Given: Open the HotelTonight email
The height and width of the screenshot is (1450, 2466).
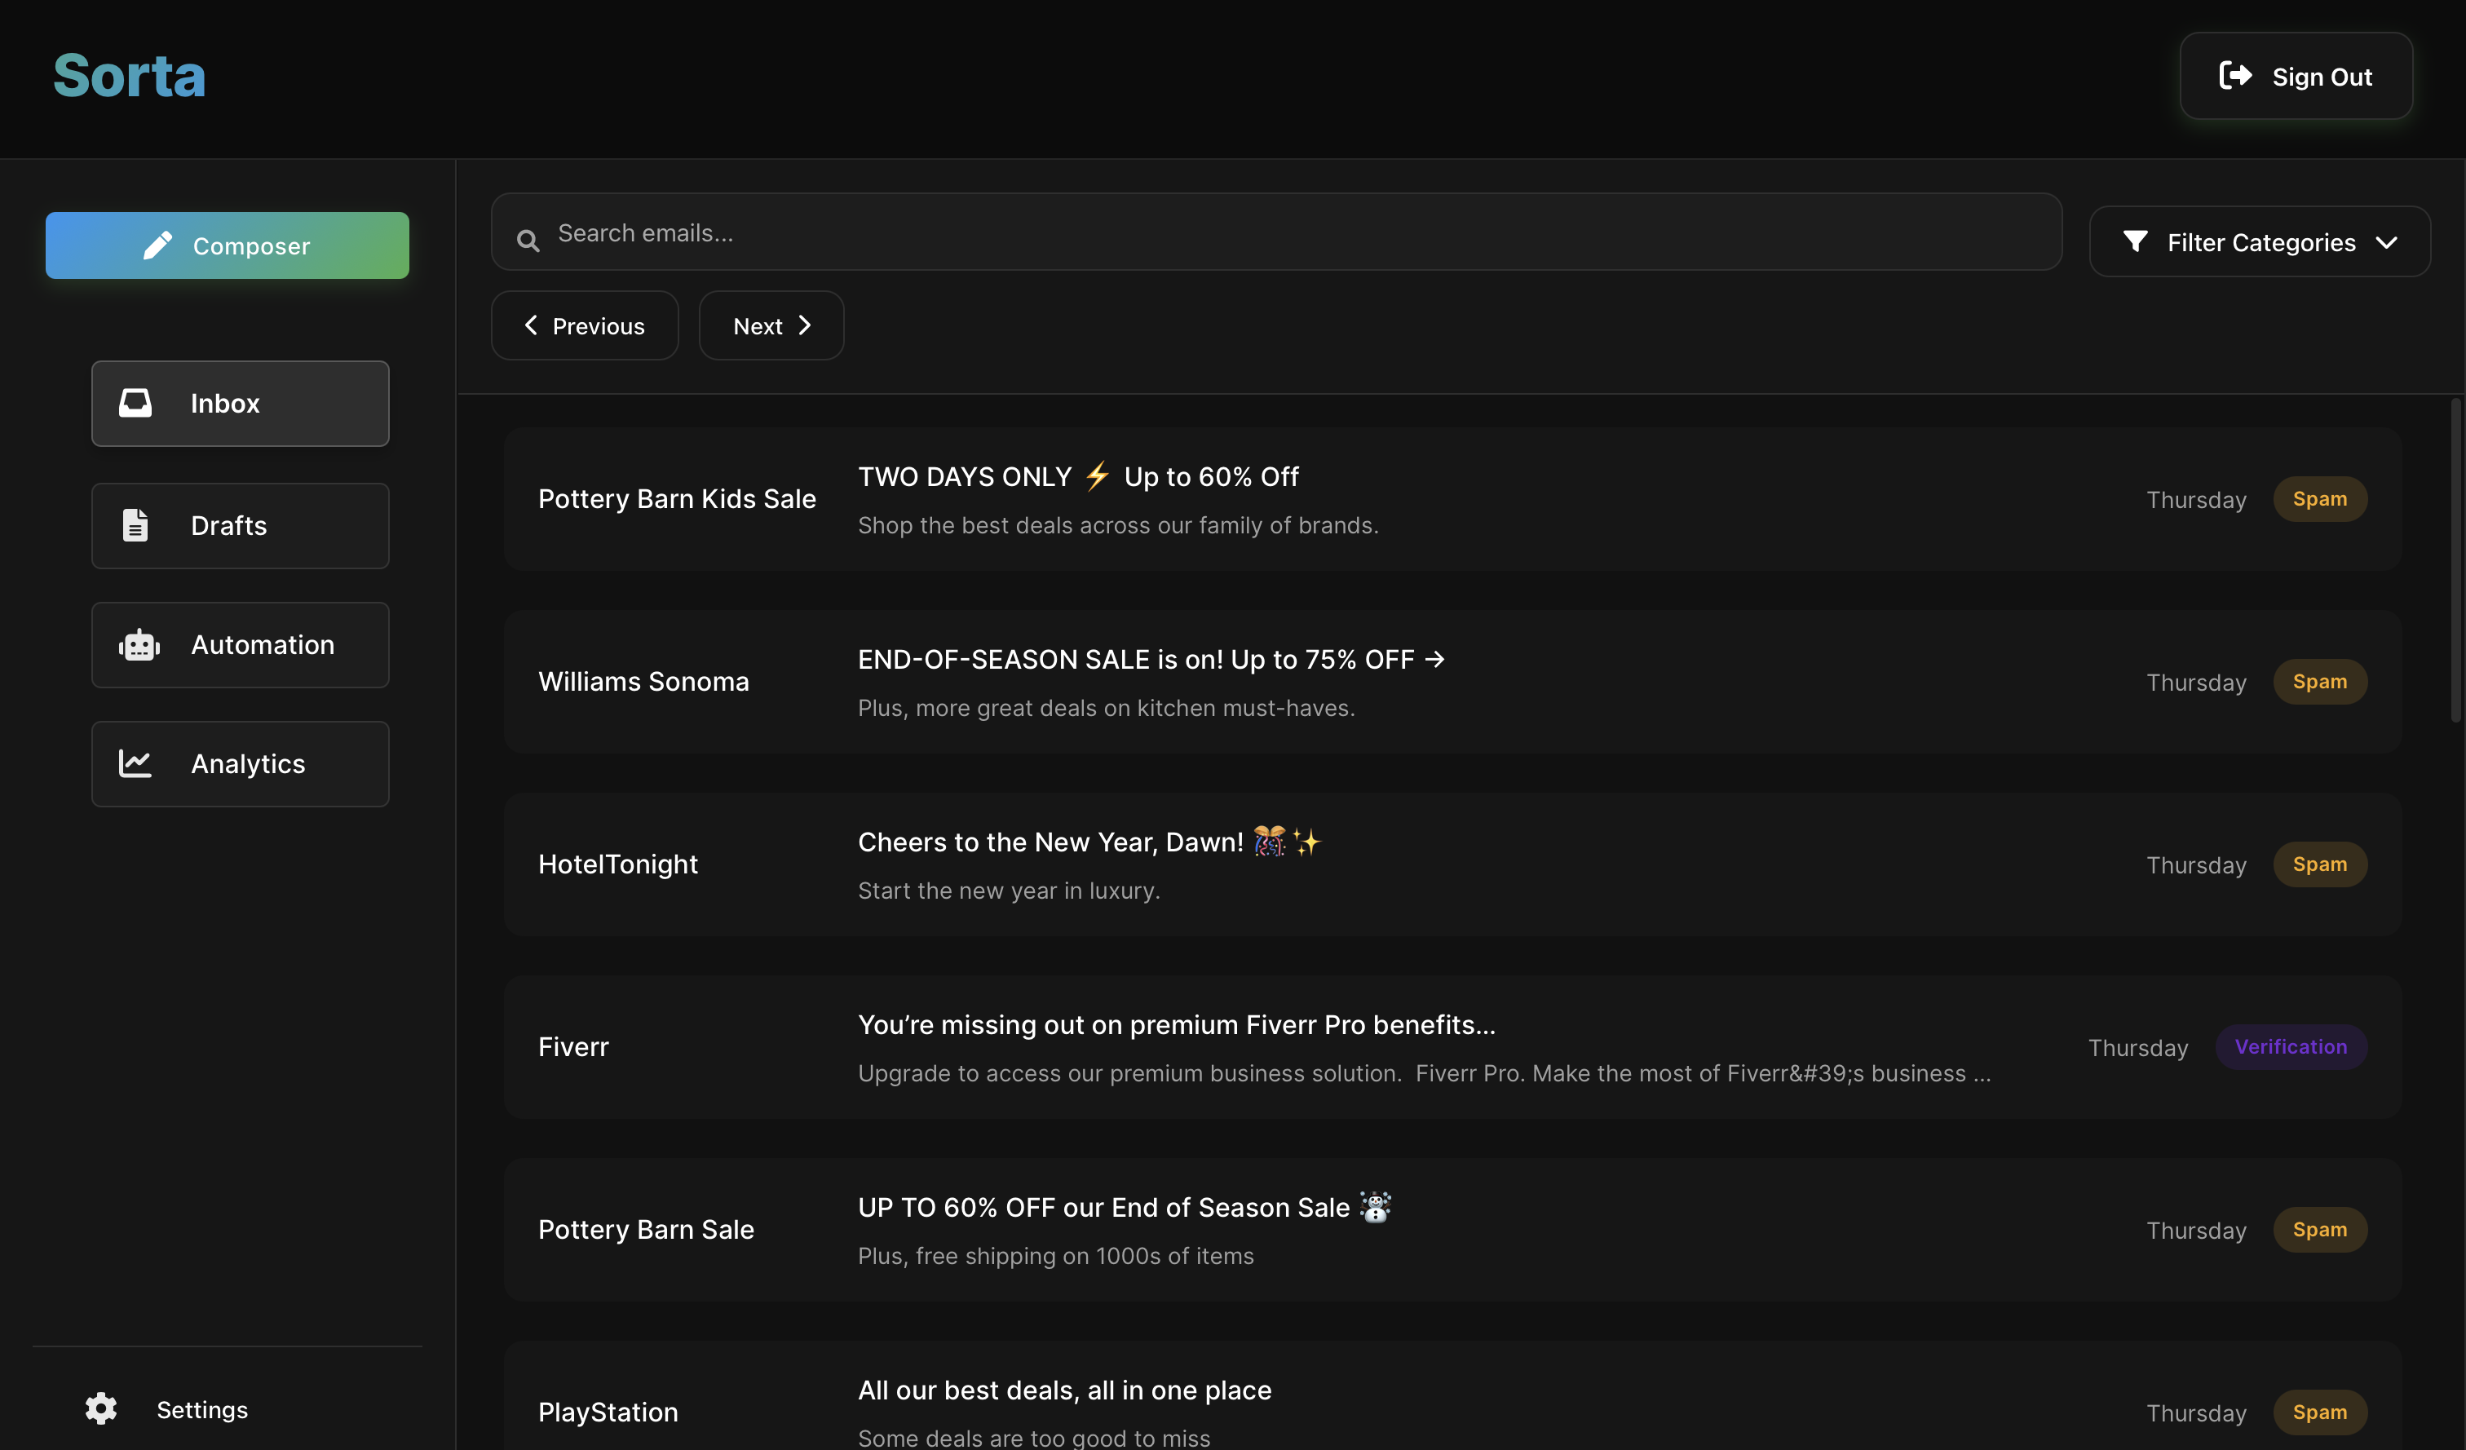Looking at the screenshot, I should [x=1452, y=865].
